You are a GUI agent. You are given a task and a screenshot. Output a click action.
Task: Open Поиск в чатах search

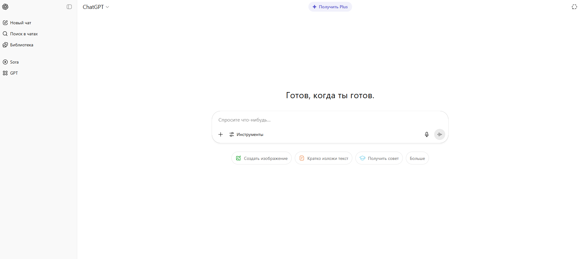pos(38,34)
